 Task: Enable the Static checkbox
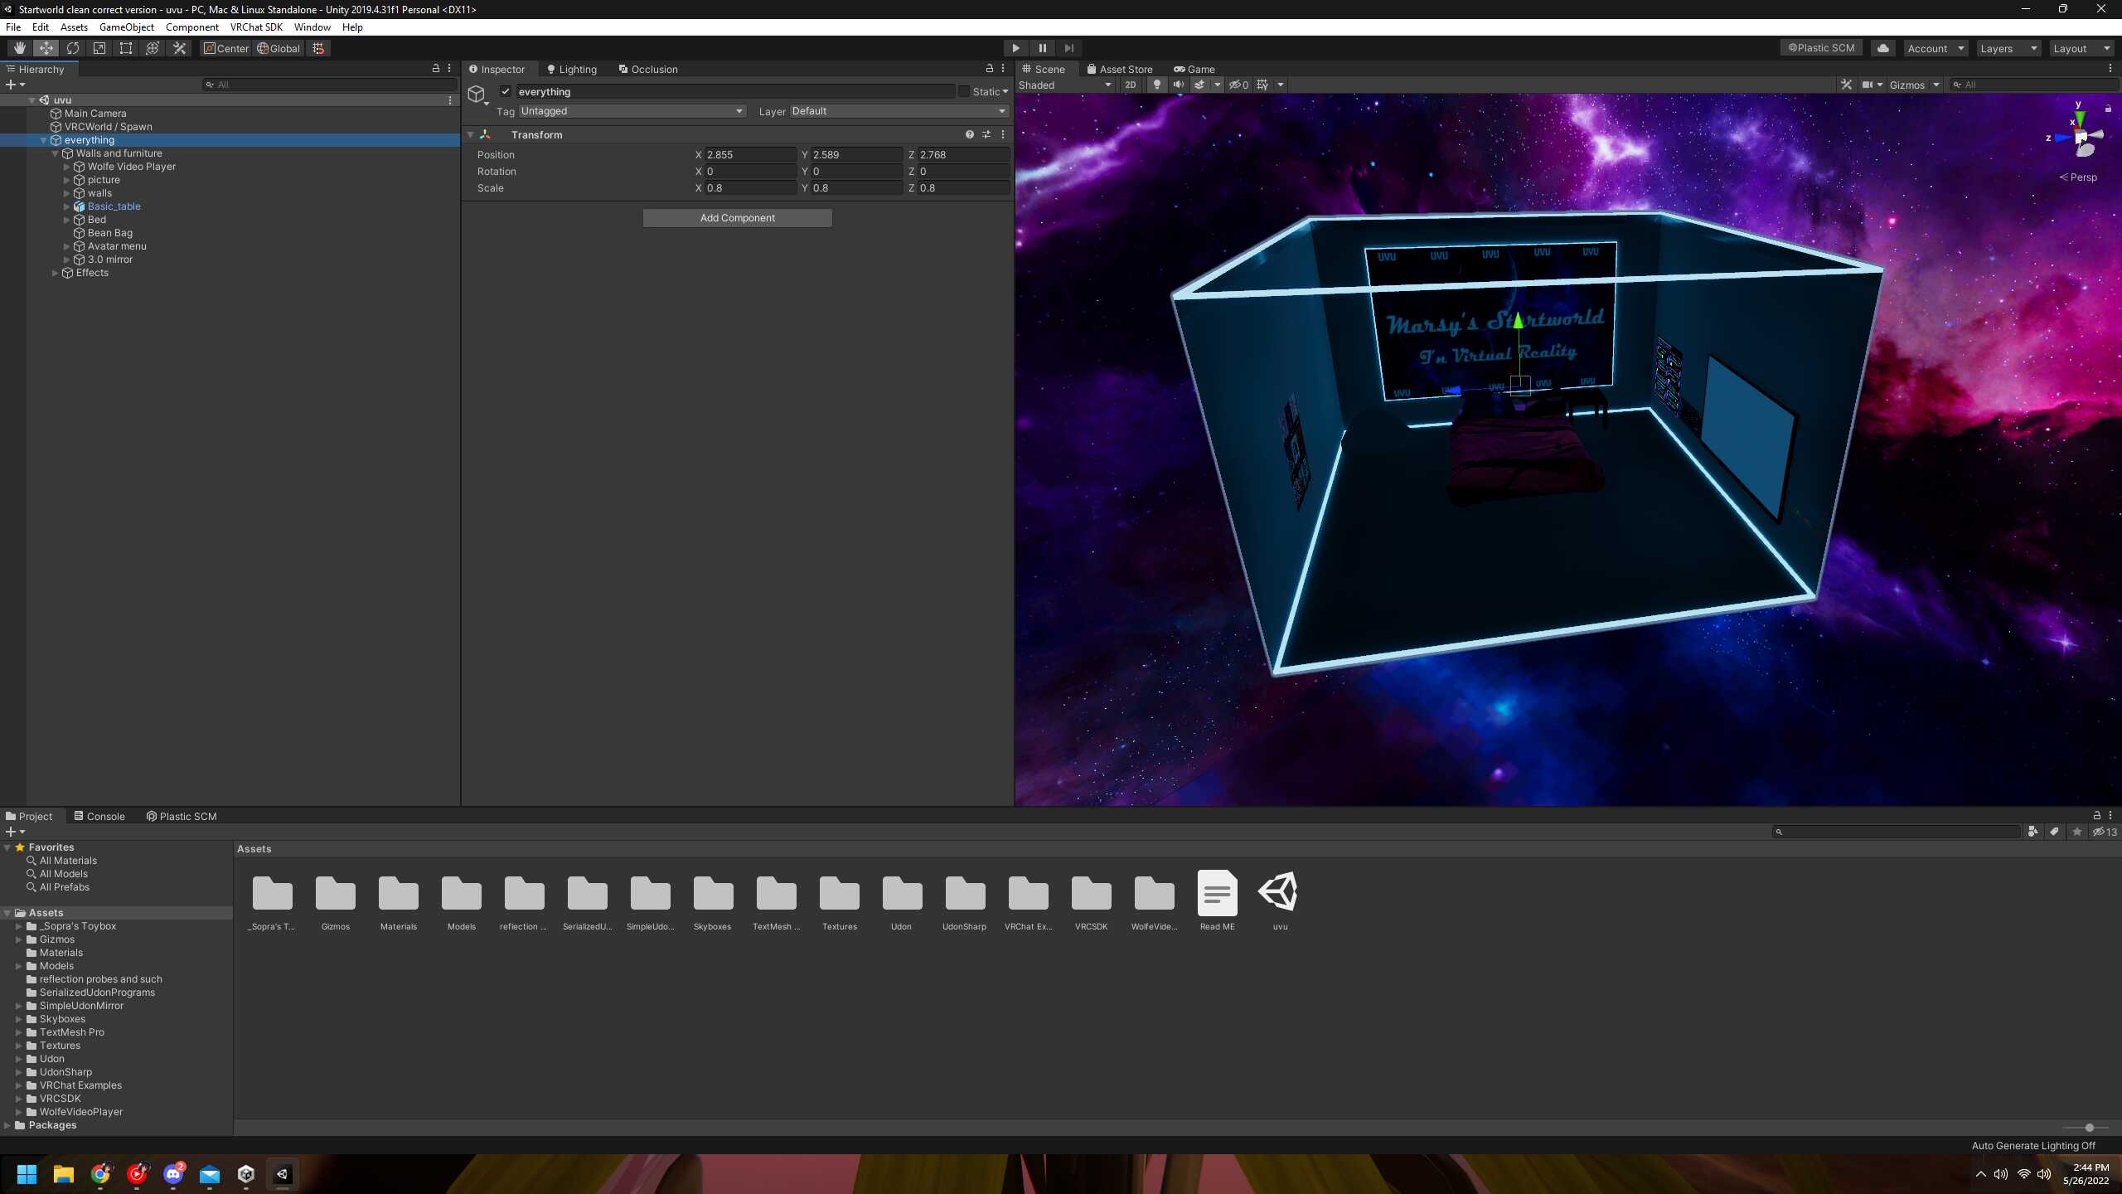pyautogui.click(x=964, y=91)
